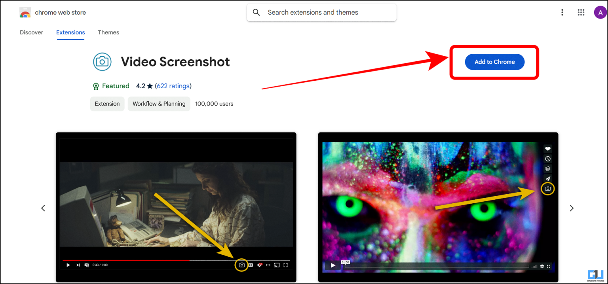Go back using the left carousel chevron

pyautogui.click(x=43, y=208)
